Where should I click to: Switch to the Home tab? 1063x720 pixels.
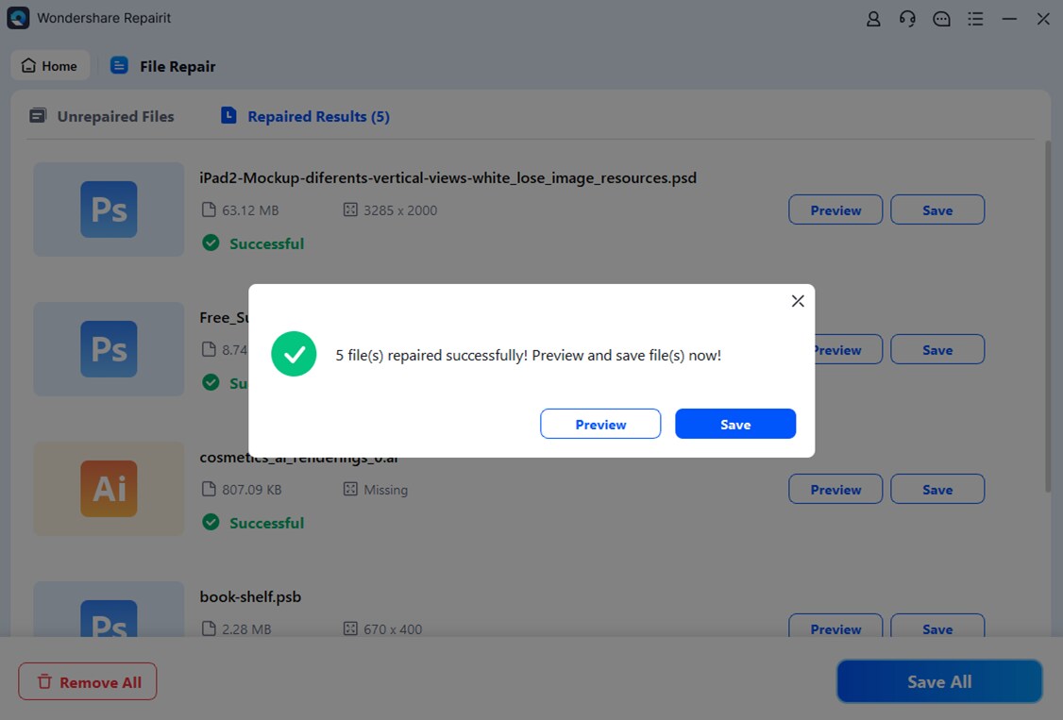(50, 65)
